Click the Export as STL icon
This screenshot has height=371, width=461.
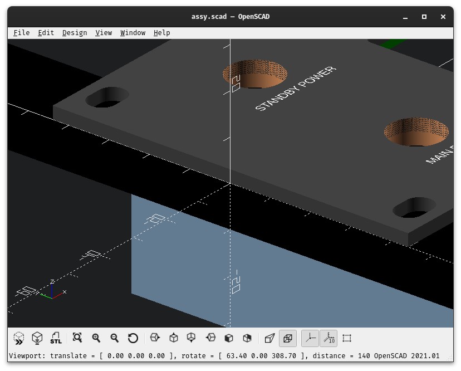coord(55,338)
